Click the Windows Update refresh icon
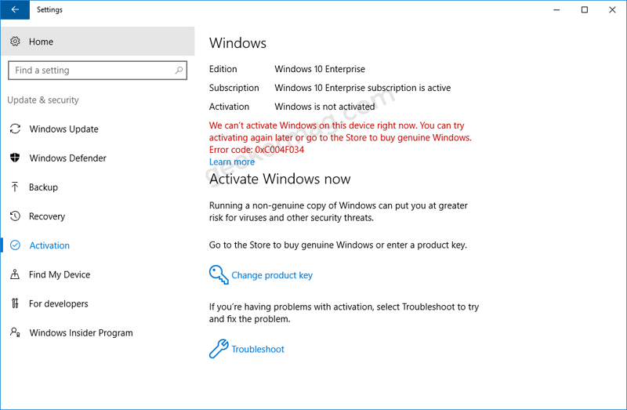Screen dimensions: 627x410 click(x=15, y=129)
